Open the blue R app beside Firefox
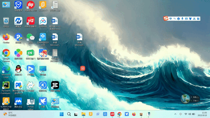The image size is (210, 118). (18, 37)
